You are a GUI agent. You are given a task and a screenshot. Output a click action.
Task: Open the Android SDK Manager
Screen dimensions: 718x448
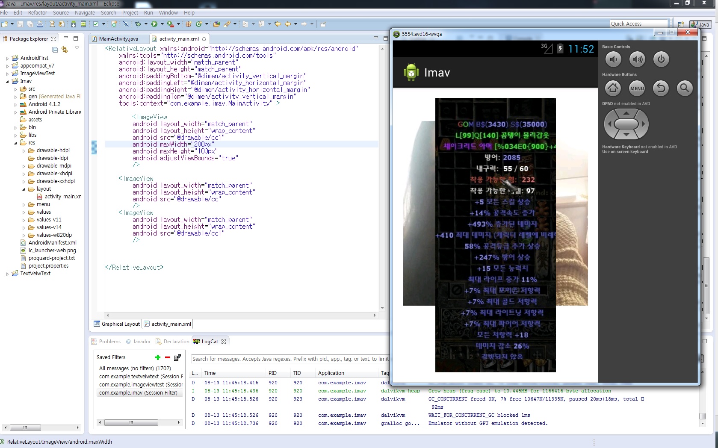[74, 24]
